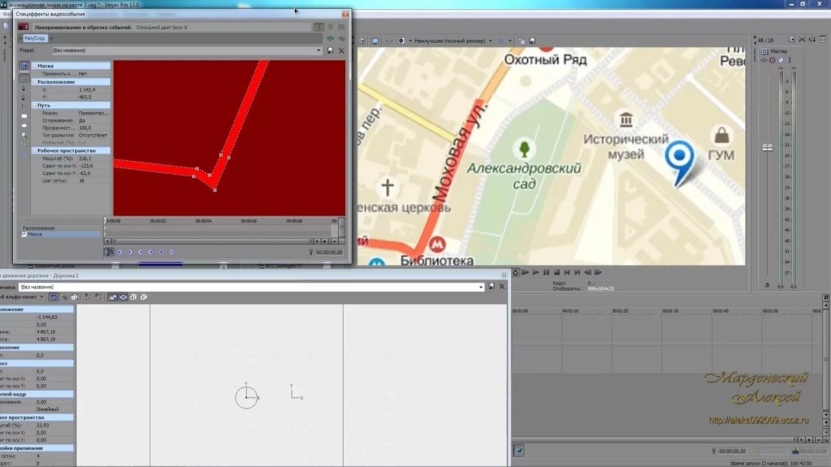Select the Расположение keyframe row
831x467 pixels.
point(60,228)
